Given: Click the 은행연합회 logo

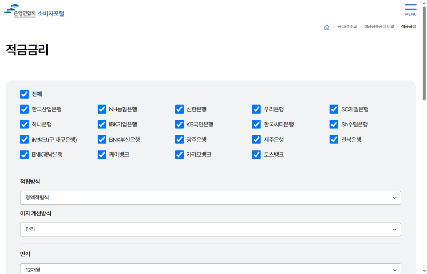Looking at the screenshot, I should click(x=20, y=11).
